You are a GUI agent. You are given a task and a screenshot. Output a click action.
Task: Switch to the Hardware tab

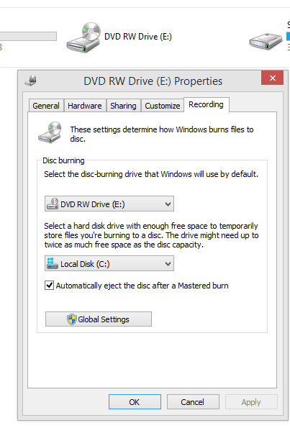tap(85, 106)
